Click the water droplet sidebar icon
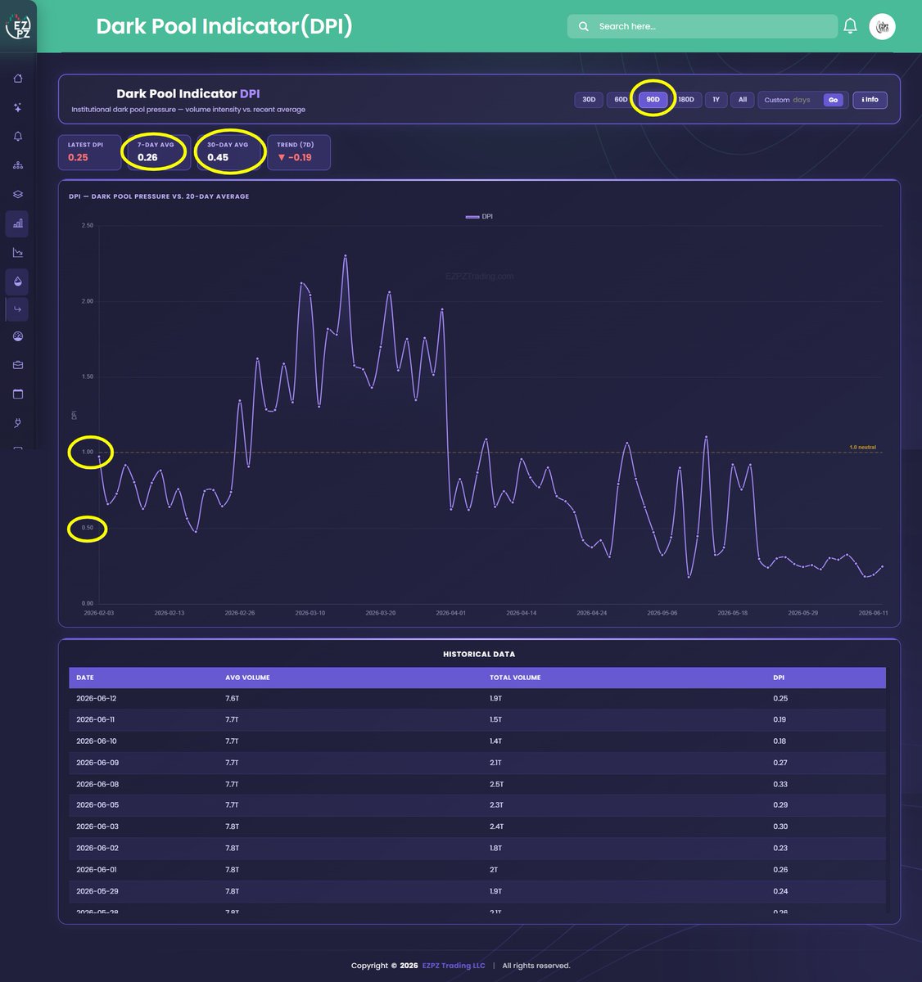This screenshot has height=982, width=922. [x=18, y=281]
